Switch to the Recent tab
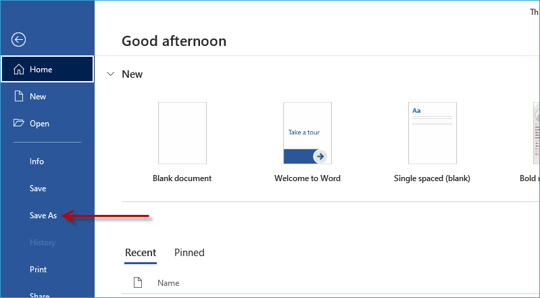 141,253
